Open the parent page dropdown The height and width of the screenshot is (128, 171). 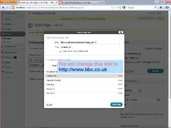[x=139, y=91]
